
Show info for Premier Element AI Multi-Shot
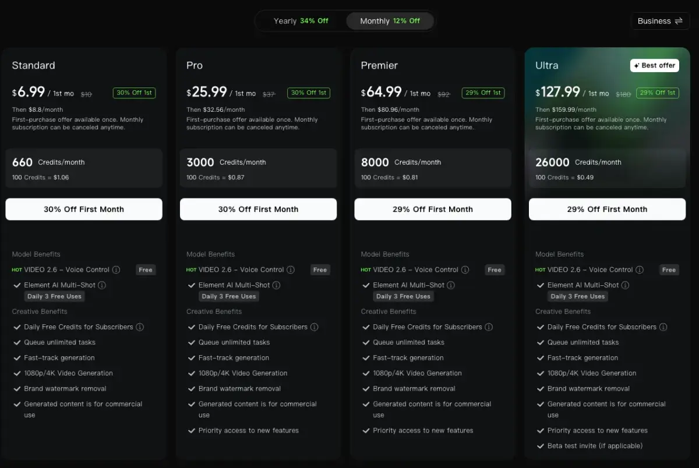click(451, 285)
